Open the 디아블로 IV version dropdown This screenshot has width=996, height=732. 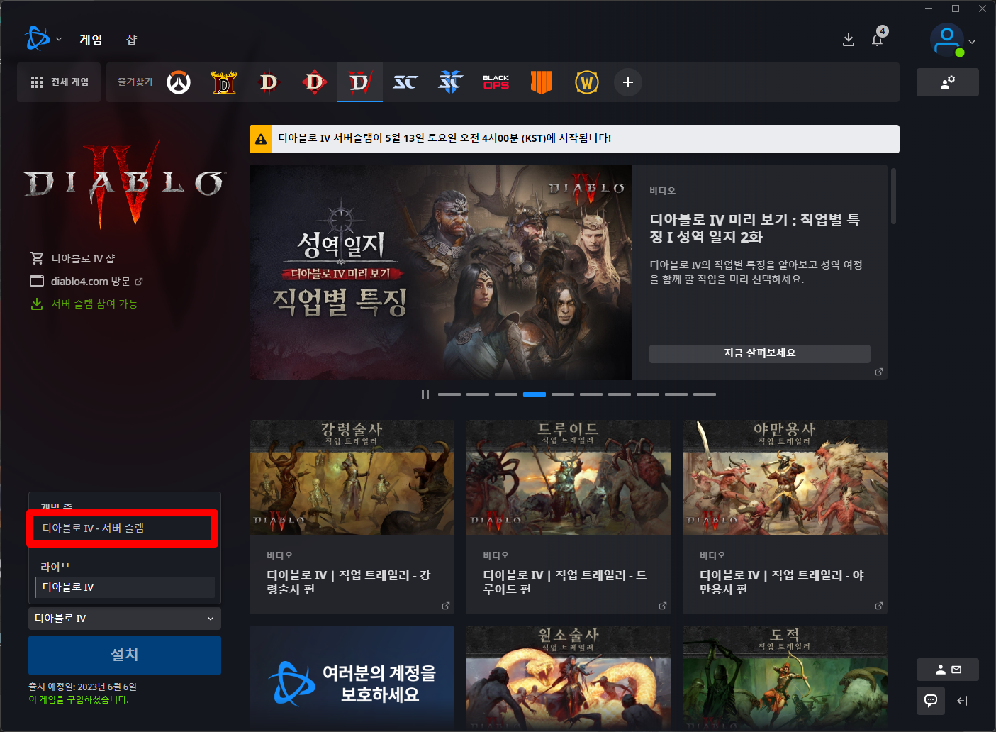[125, 619]
